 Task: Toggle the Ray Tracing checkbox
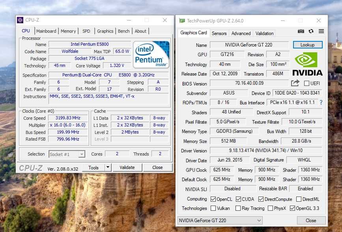point(238,208)
